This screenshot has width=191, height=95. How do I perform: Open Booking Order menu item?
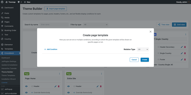click(x=10, y=30)
